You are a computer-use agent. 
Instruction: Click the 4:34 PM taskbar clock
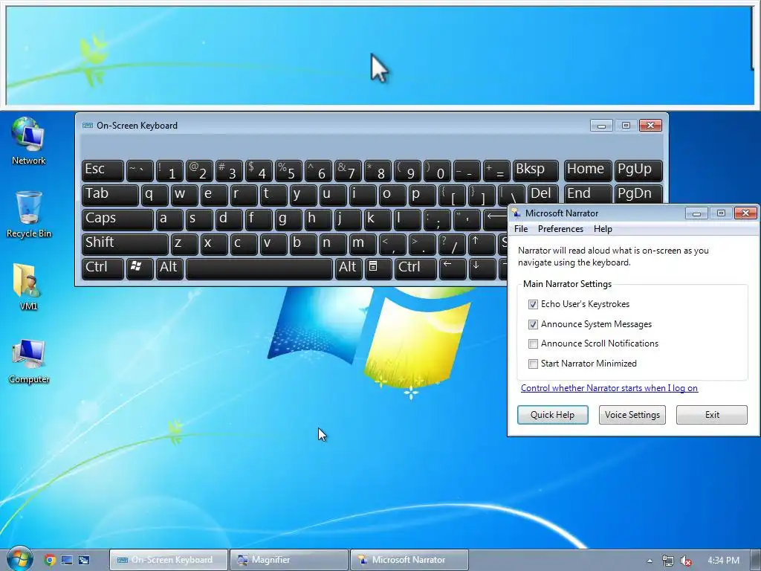click(723, 561)
